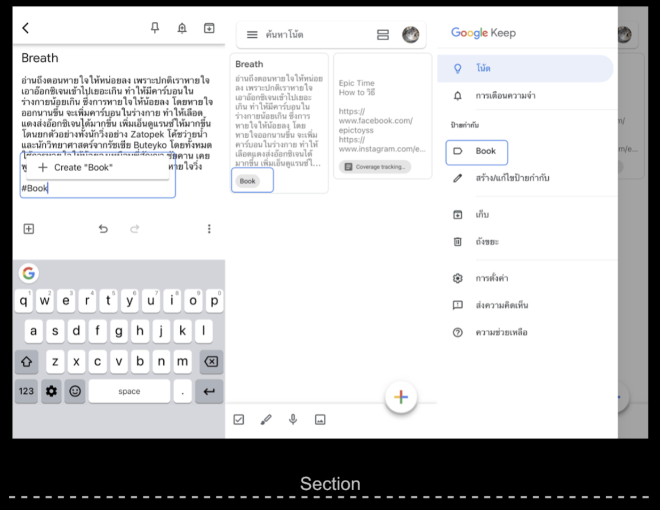Tap the Google Keep logo in drawer

coord(483,33)
